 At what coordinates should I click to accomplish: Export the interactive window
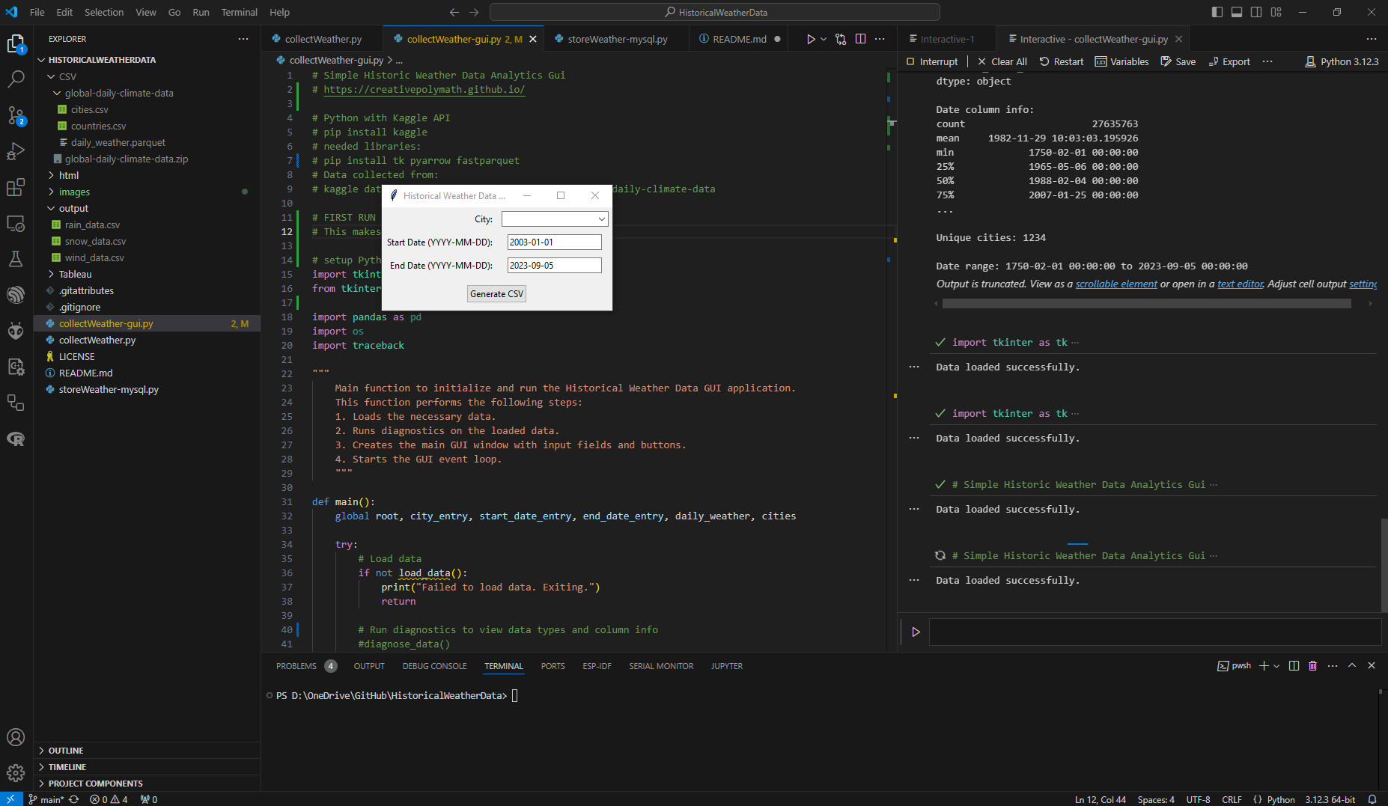click(1229, 61)
